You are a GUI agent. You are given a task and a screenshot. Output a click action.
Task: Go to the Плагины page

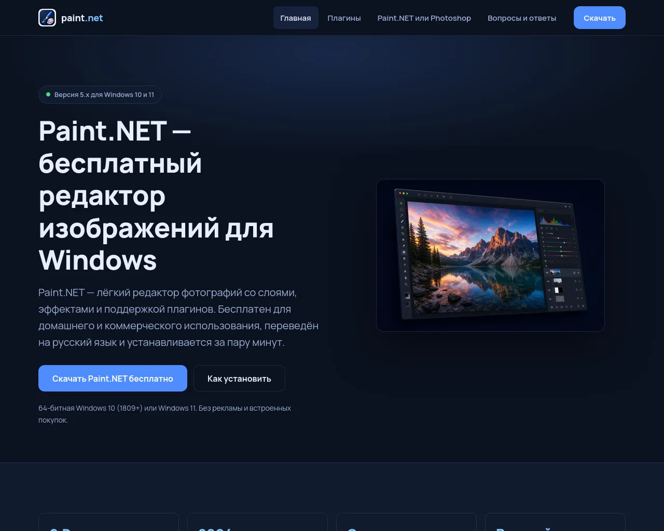point(344,18)
